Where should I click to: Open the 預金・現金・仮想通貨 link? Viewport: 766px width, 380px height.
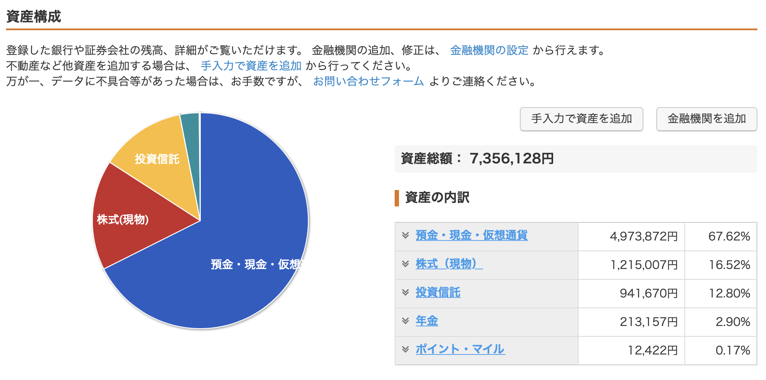click(x=472, y=235)
